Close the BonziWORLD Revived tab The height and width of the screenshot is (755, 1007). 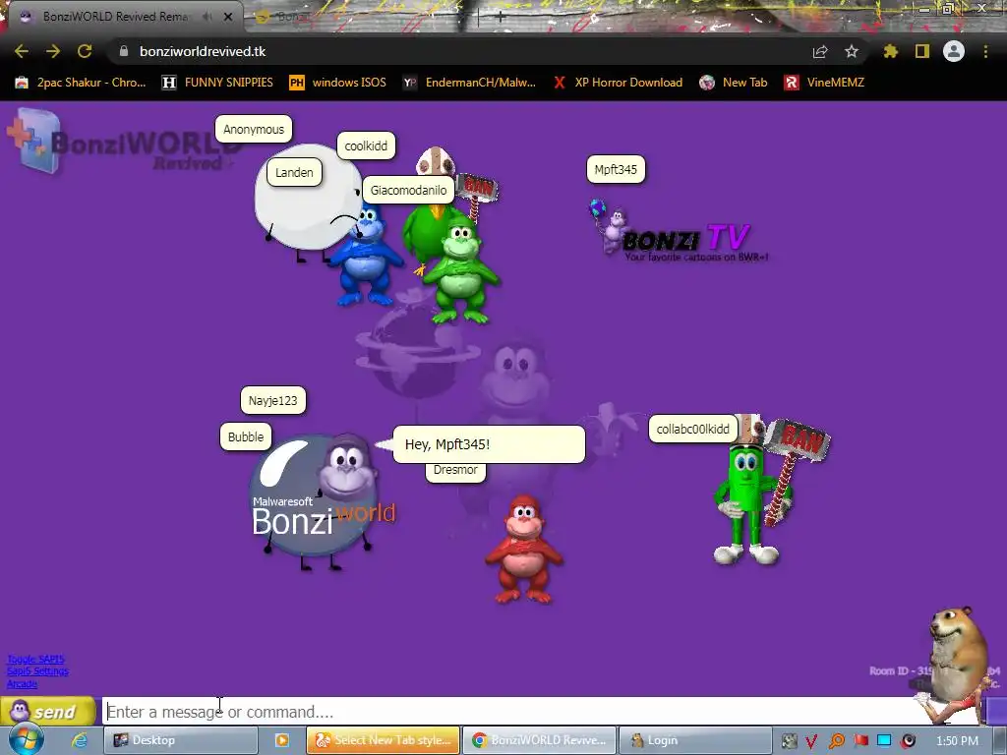[x=228, y=17]
